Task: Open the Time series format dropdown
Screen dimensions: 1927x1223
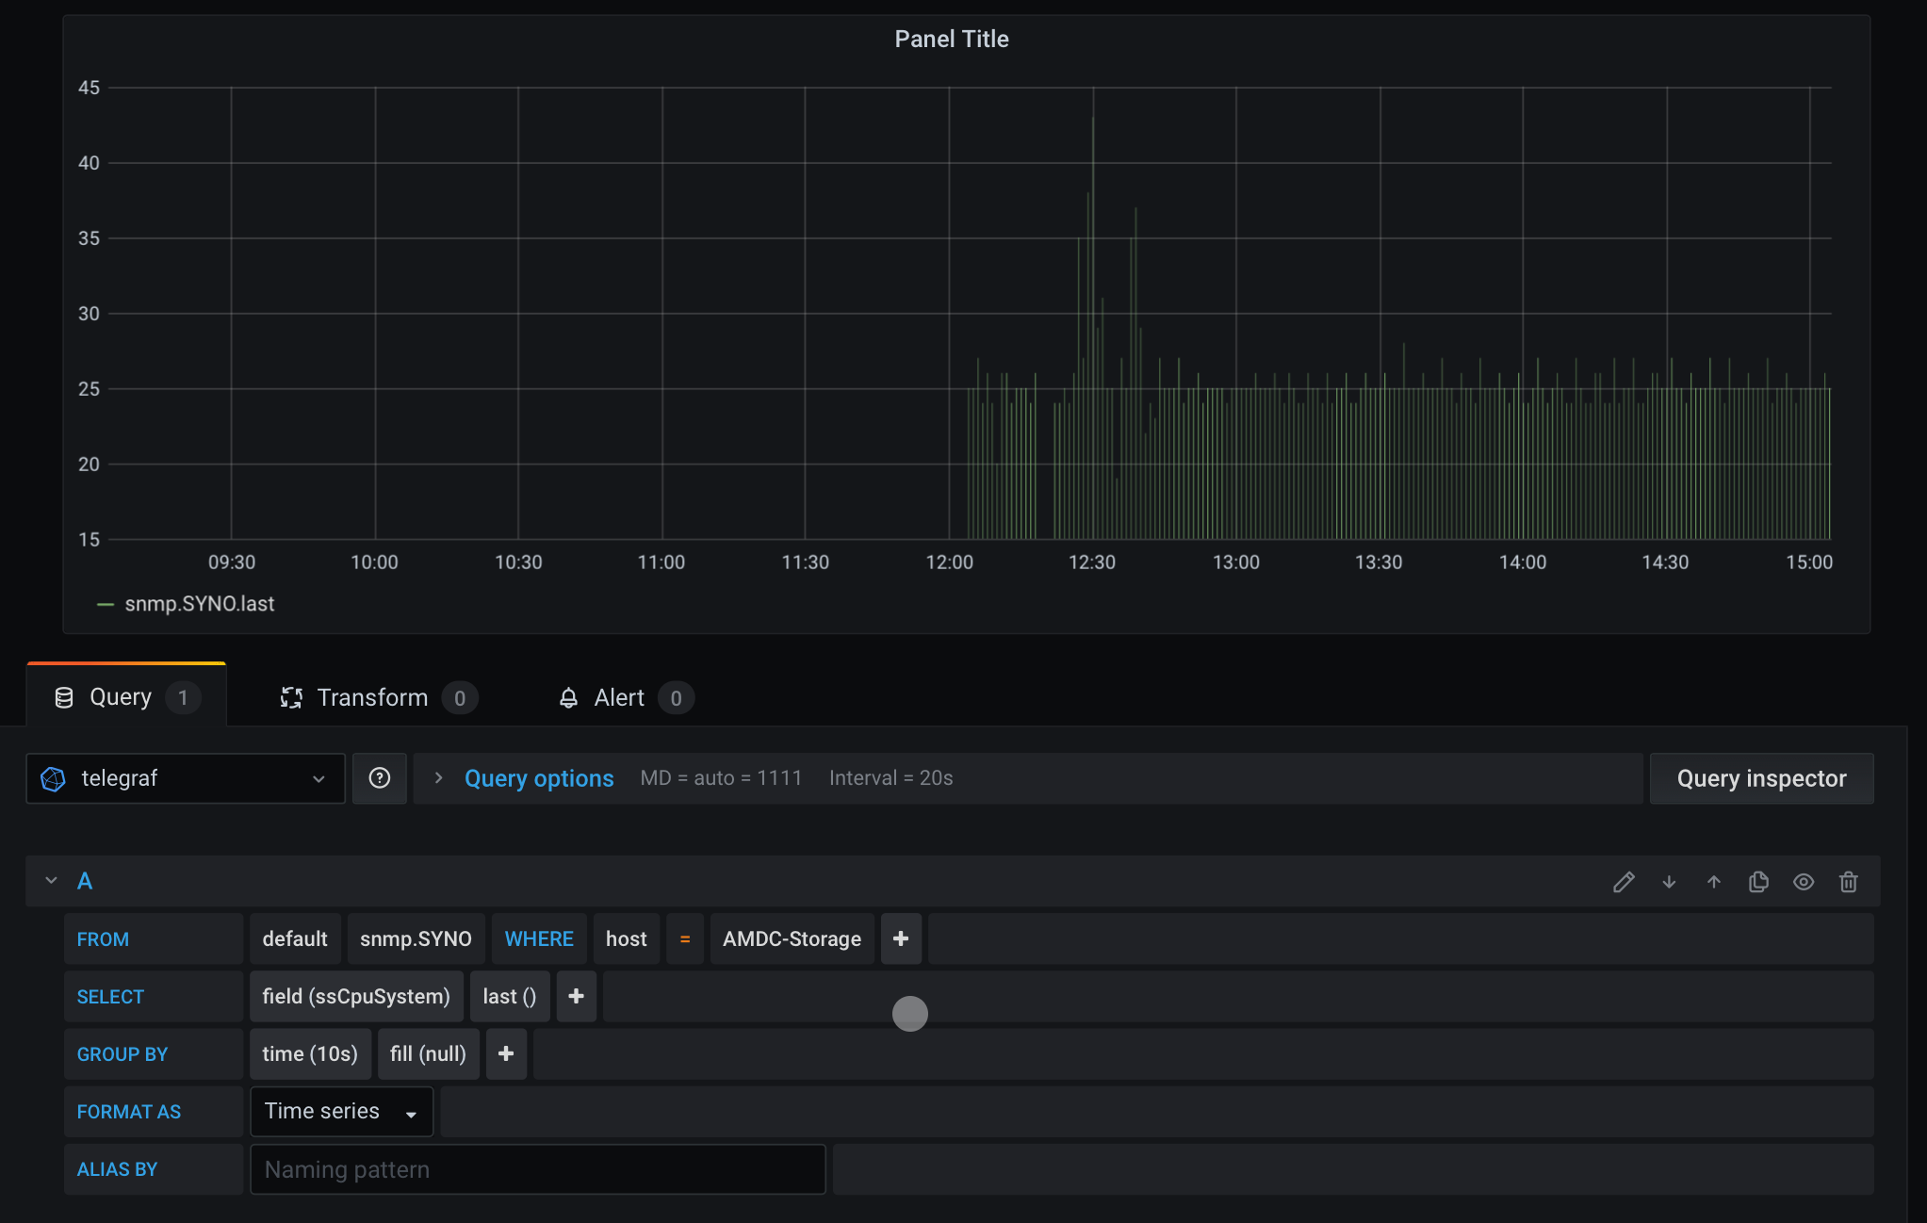Action: (341, 1111)
